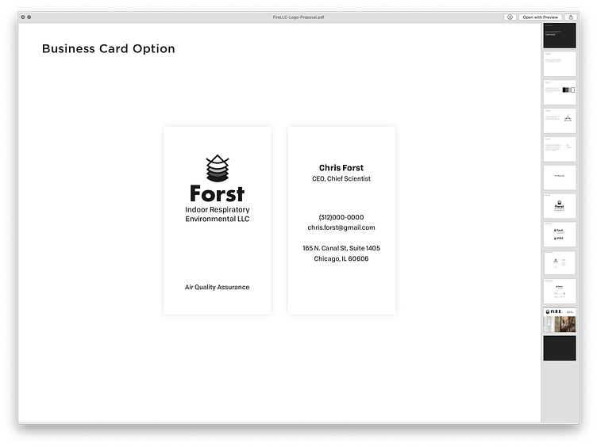
Task: Click the email chris.forst@gmail.com
Action: coord(341,227)
